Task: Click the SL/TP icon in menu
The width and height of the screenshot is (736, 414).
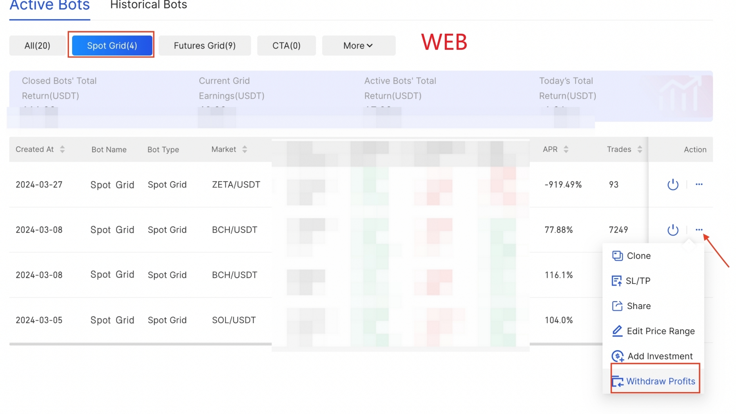Action: (x=616, y=281)
